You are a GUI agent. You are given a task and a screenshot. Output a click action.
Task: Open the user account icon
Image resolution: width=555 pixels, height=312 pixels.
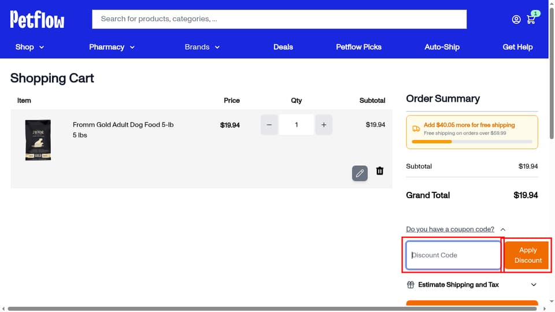click(516, 20)
